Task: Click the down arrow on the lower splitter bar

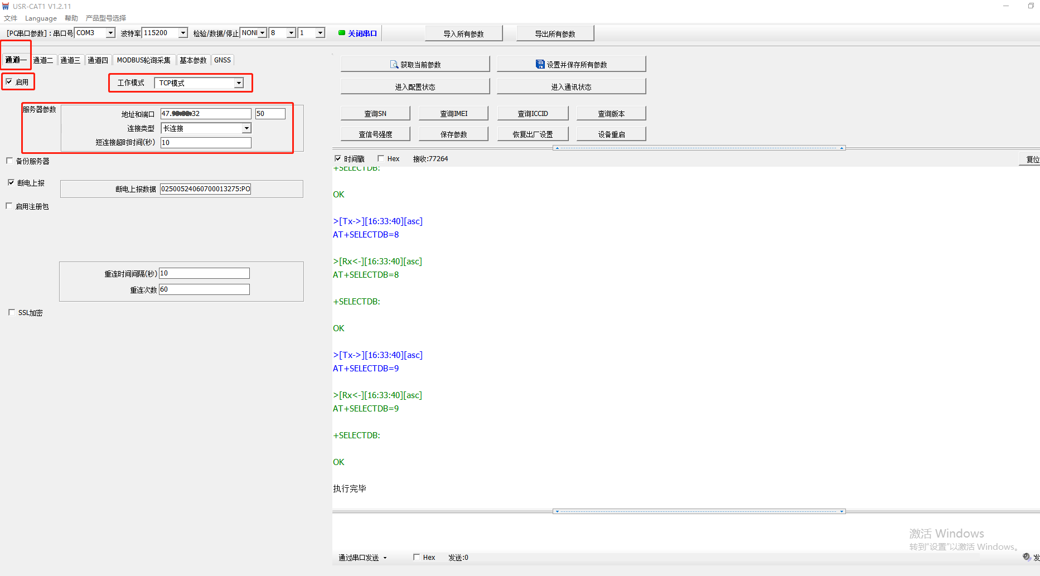Action: pos(557,511)
